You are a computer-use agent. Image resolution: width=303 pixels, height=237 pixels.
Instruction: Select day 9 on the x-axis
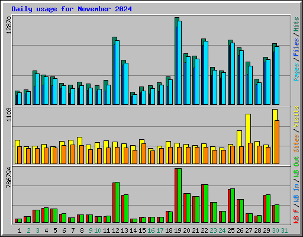tap(91, 230)
